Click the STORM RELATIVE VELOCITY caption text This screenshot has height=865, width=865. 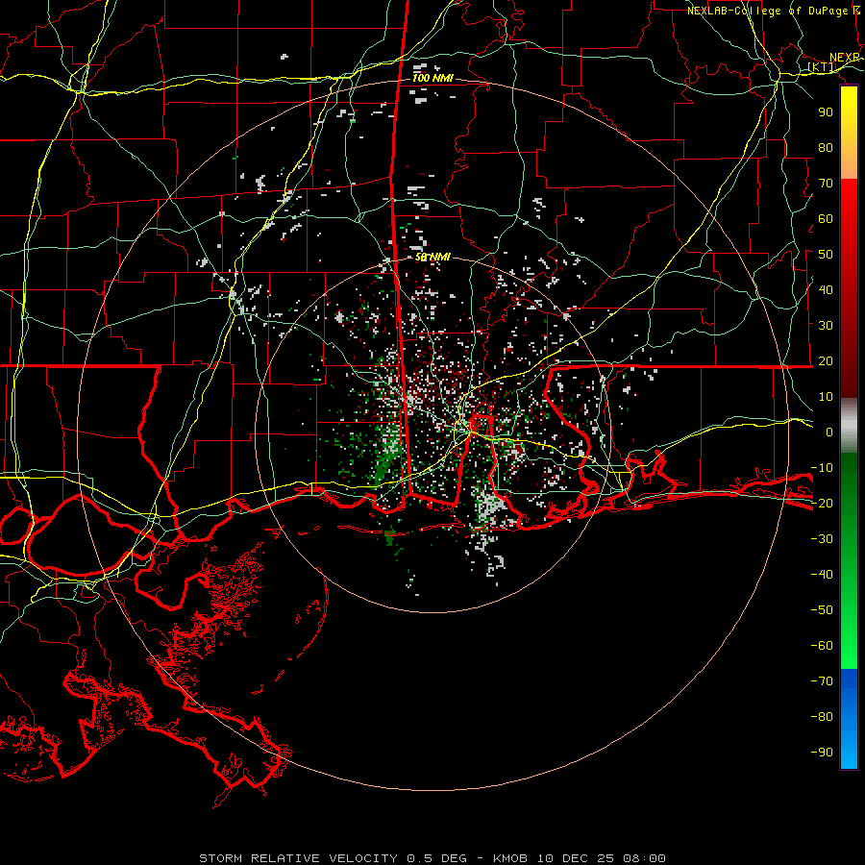pyautogui.click(x=298, y=858)
